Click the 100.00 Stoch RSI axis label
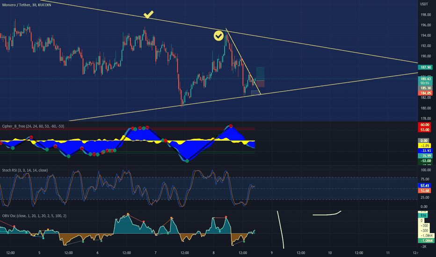 pyautogui.click(x=426, y=170)
